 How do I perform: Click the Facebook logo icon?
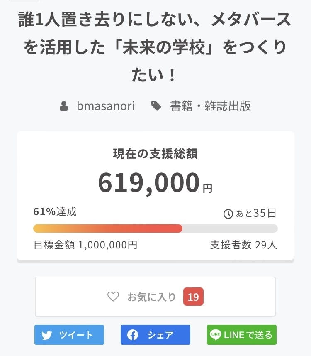(x=133, y=335)
